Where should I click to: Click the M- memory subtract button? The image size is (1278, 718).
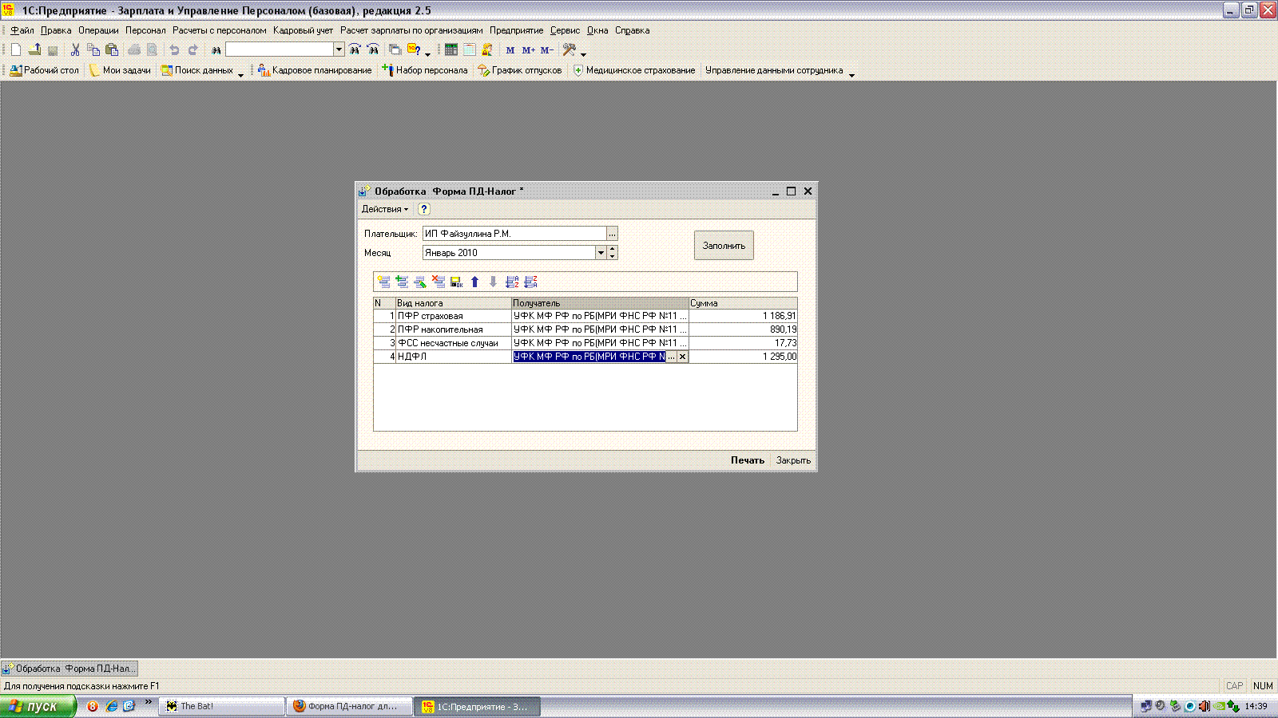(x=547, y=49)
